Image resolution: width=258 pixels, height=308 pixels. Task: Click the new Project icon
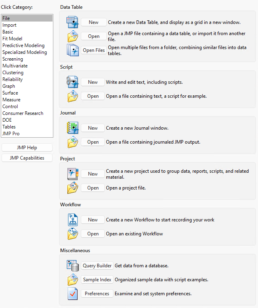(x=72, y=174)
